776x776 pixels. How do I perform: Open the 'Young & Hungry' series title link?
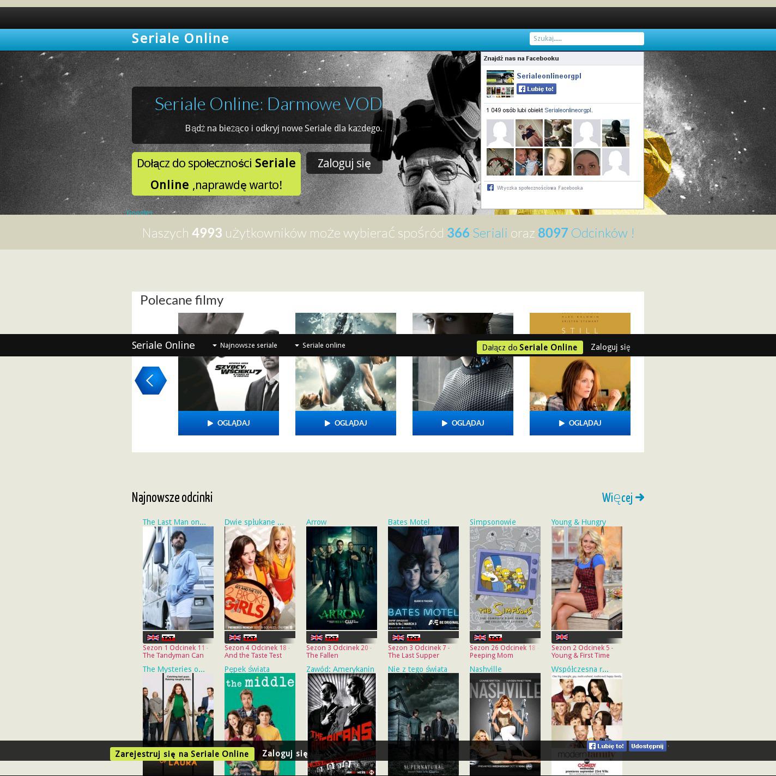tap(578, 522)
